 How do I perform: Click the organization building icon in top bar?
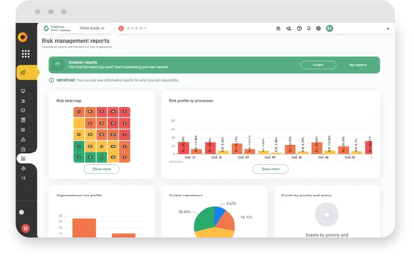[278, 28]
